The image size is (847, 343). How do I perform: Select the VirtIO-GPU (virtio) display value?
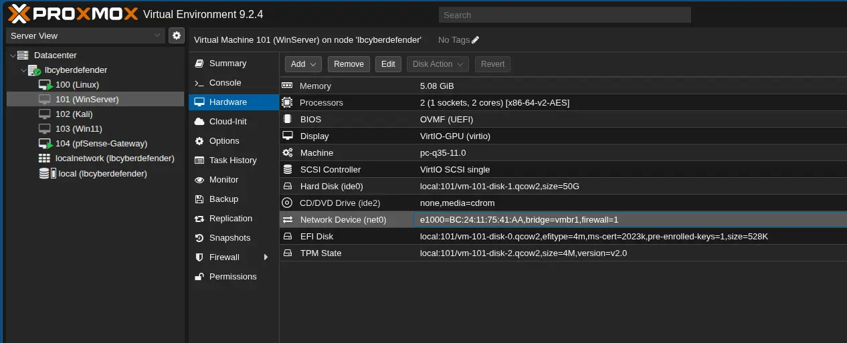[x=455, y=136]
